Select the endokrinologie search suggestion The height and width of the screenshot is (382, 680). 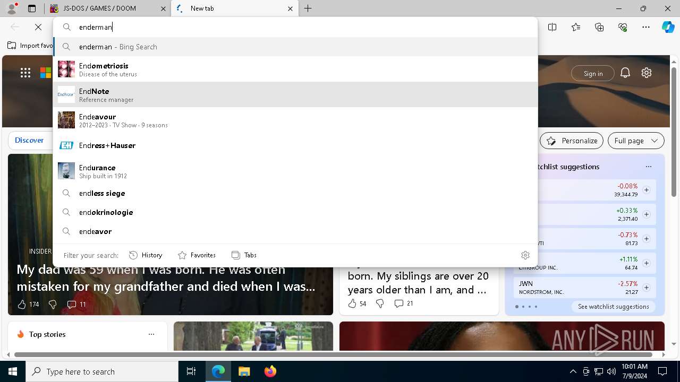pyautogui.click(x=295, y=212)
